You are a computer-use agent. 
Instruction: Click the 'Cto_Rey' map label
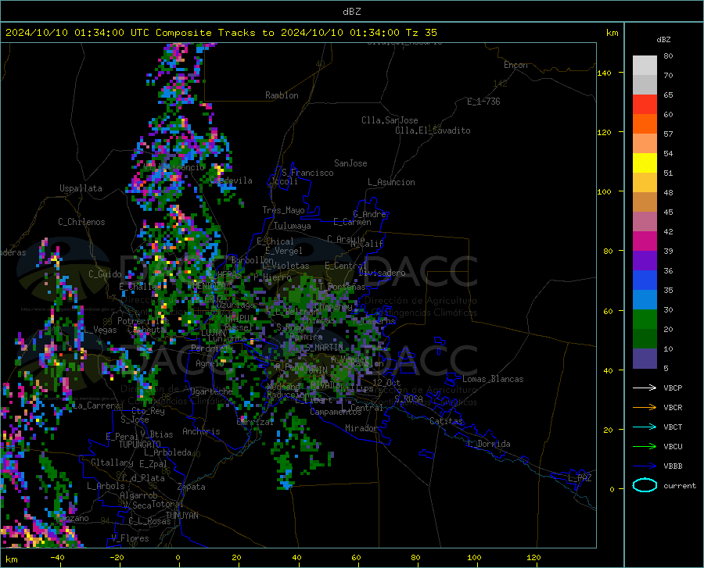click(x=148, y=411)
